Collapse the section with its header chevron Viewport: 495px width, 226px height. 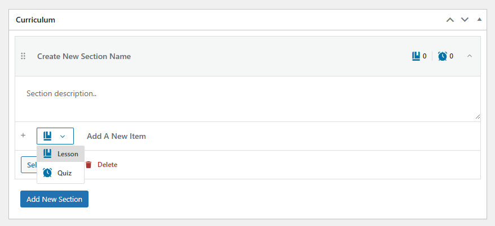470,56
